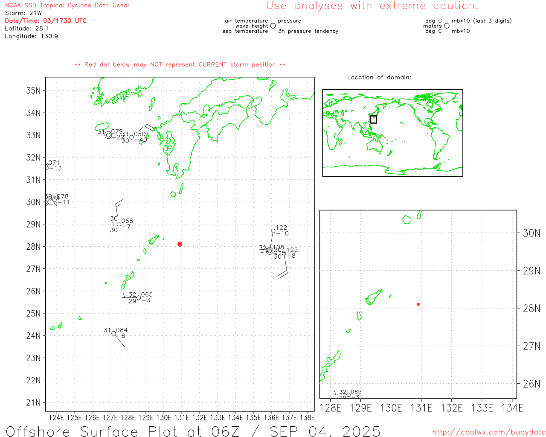Select the station 065 in the zoomed map
The image size is (546, 437).
tap(349, 395)
